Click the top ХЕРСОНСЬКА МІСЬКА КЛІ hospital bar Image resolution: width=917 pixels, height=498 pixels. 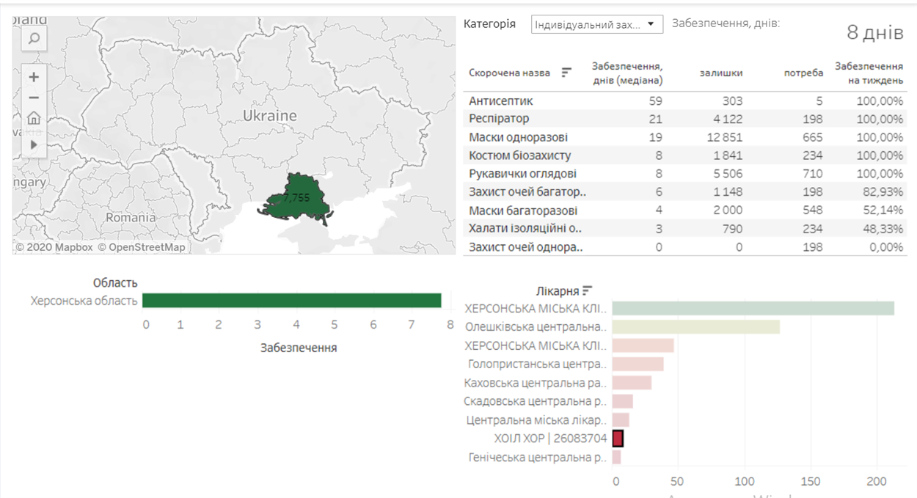click(753, 309)
